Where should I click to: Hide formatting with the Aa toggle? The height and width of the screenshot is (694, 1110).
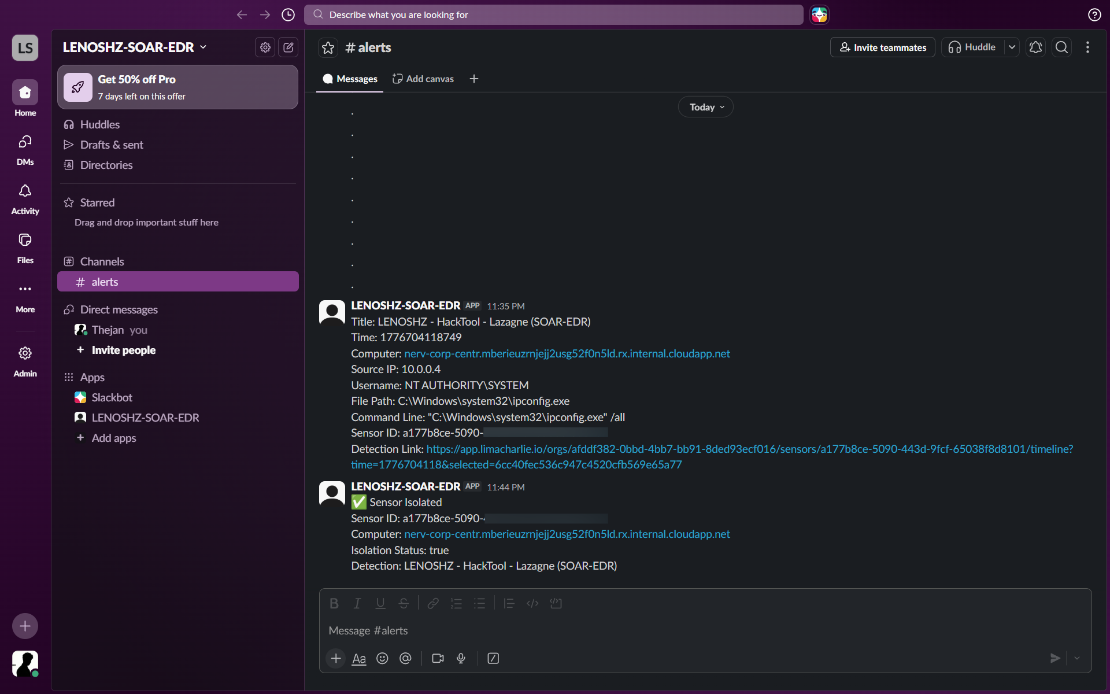[358, 659]
